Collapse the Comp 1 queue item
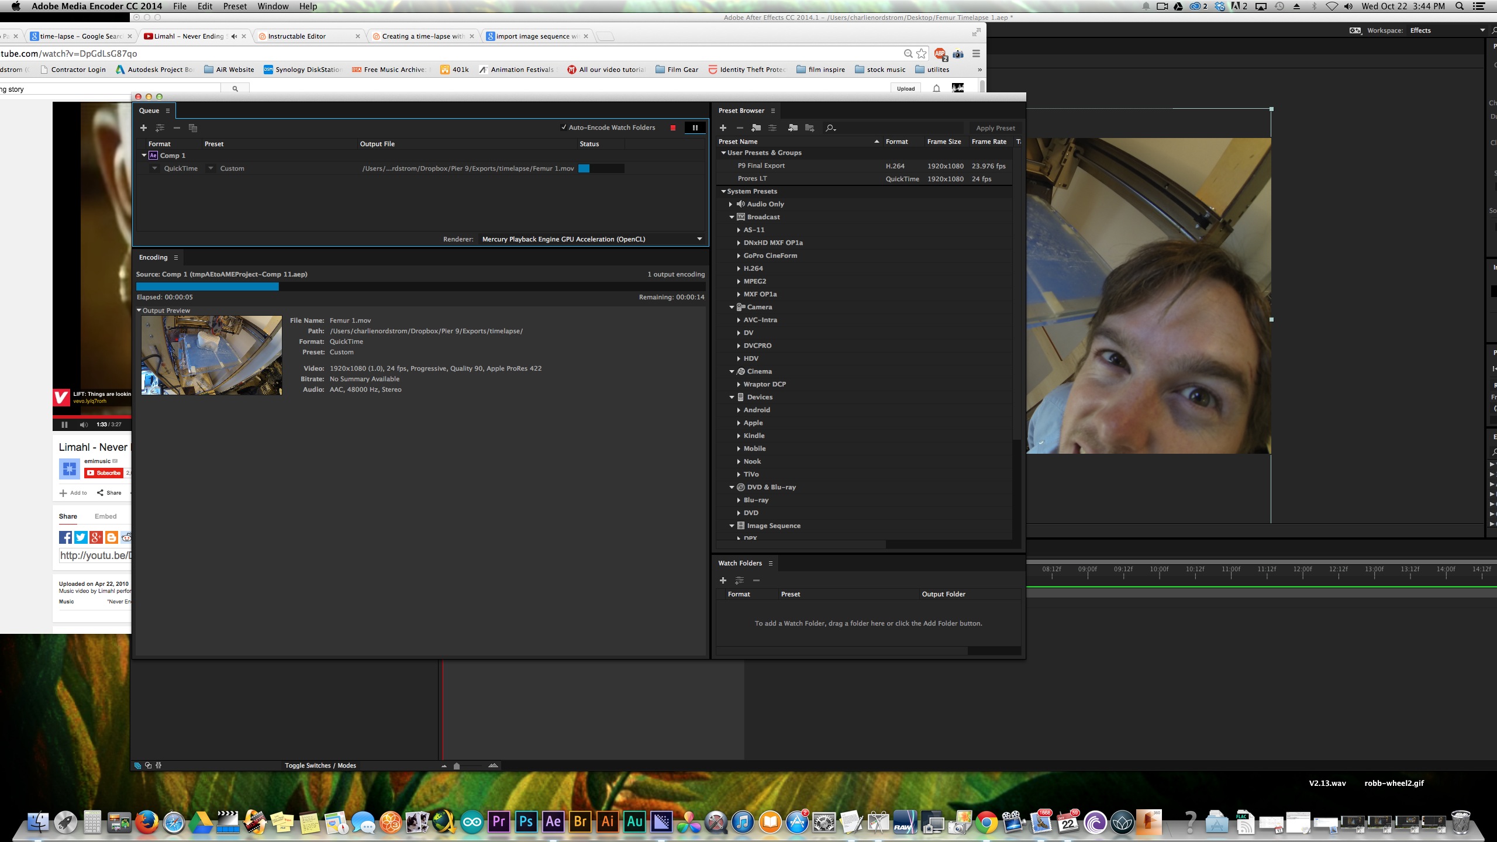This screenshot has width=1497, height=842. click(x=144, y=156)
